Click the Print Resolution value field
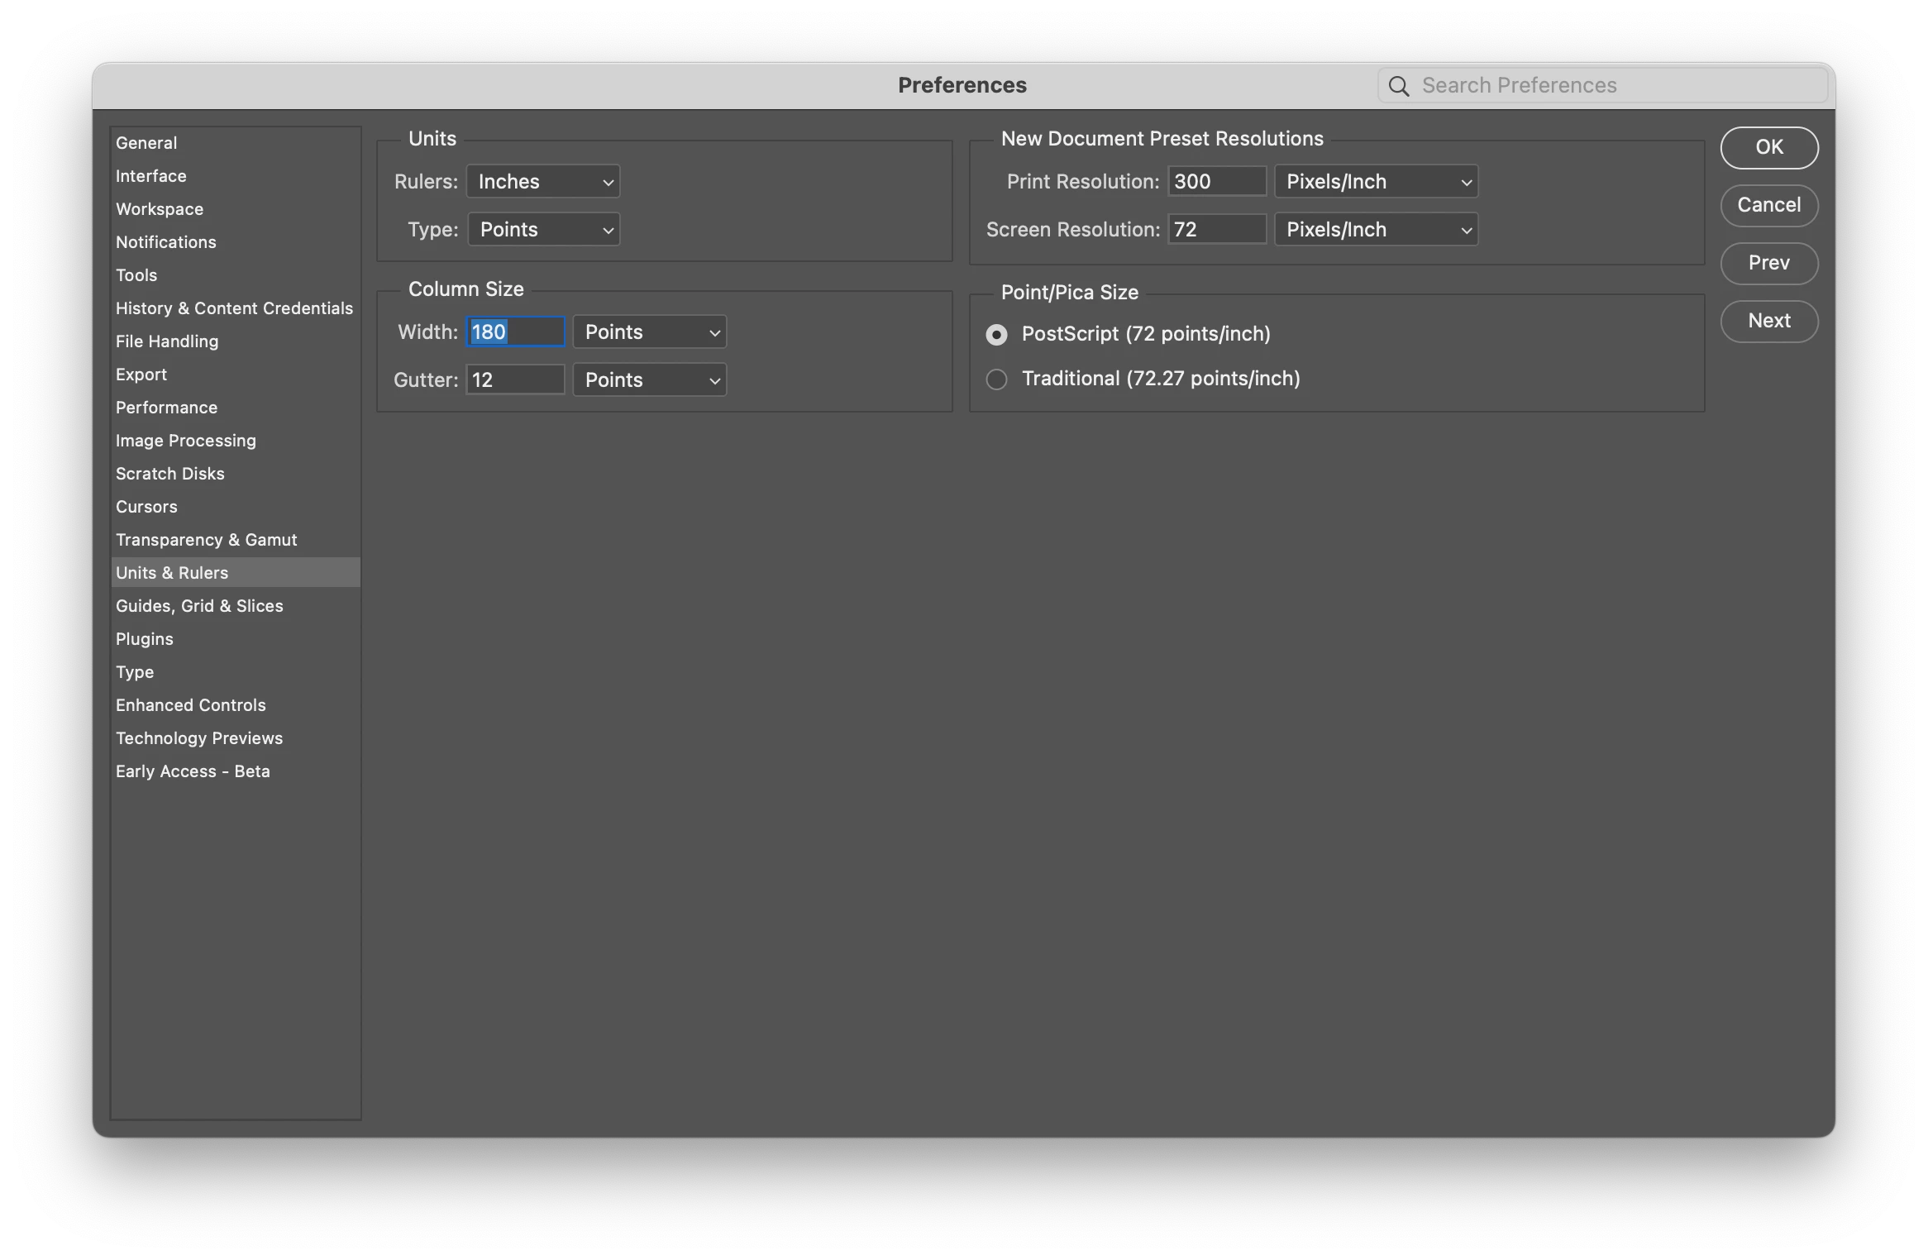Image resolution: width=1928 pixels, height=1260 pixels. 1216,182
